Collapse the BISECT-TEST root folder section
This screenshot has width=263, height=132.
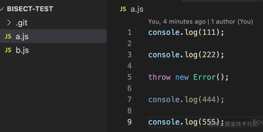point(2,9)
